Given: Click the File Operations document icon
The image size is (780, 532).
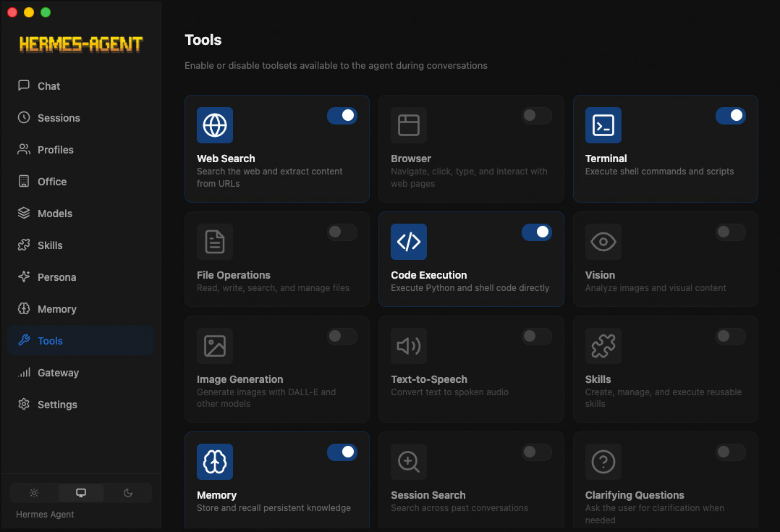Looking at the screenshot, I should click(215, 241).
